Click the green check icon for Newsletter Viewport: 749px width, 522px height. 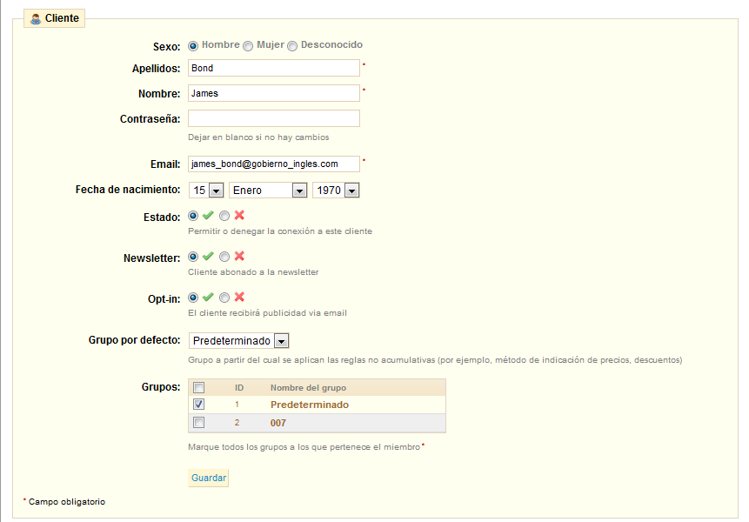[x=208, y=256]
